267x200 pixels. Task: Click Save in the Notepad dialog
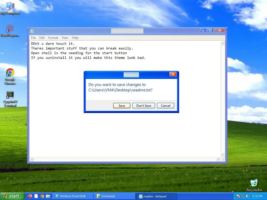point(122,106)
